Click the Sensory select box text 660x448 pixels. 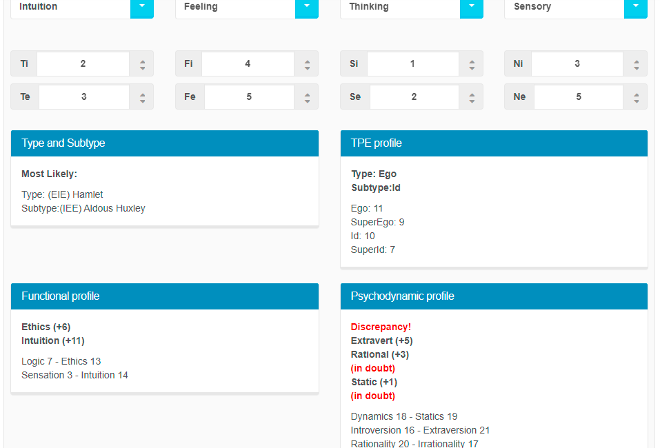[x=532, y=6]
